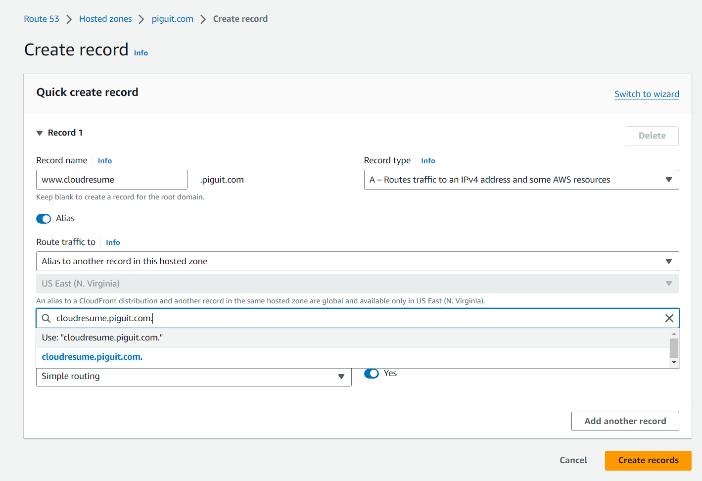Image resolution: width=702 pixels, height=481 pixels.
Task: Go to Route 53 breadcrumb
Action: 42,19
